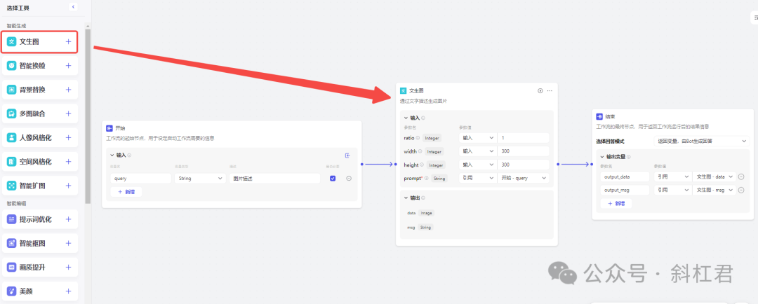Click 新增 button in 开始 node

point(126,191)
